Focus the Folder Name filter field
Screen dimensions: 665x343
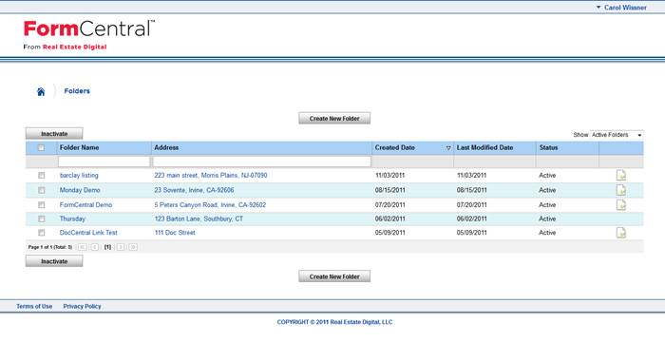tap(104, 162)
